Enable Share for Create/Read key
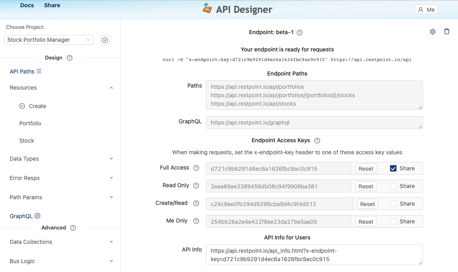Screen dimensions: 458x272 point(393,204)
